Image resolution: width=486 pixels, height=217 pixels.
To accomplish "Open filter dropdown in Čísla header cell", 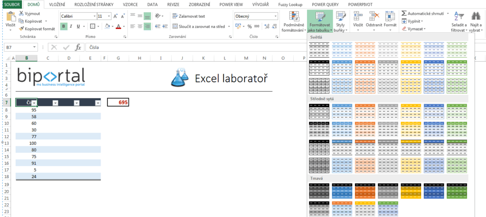I will click(33, 103).
